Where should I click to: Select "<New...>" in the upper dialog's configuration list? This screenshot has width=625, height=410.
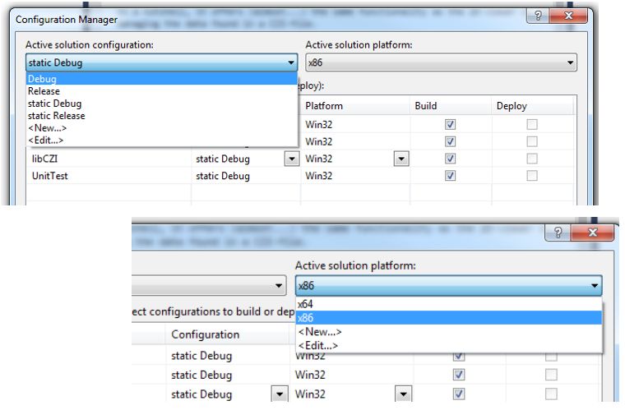point(162,128)
